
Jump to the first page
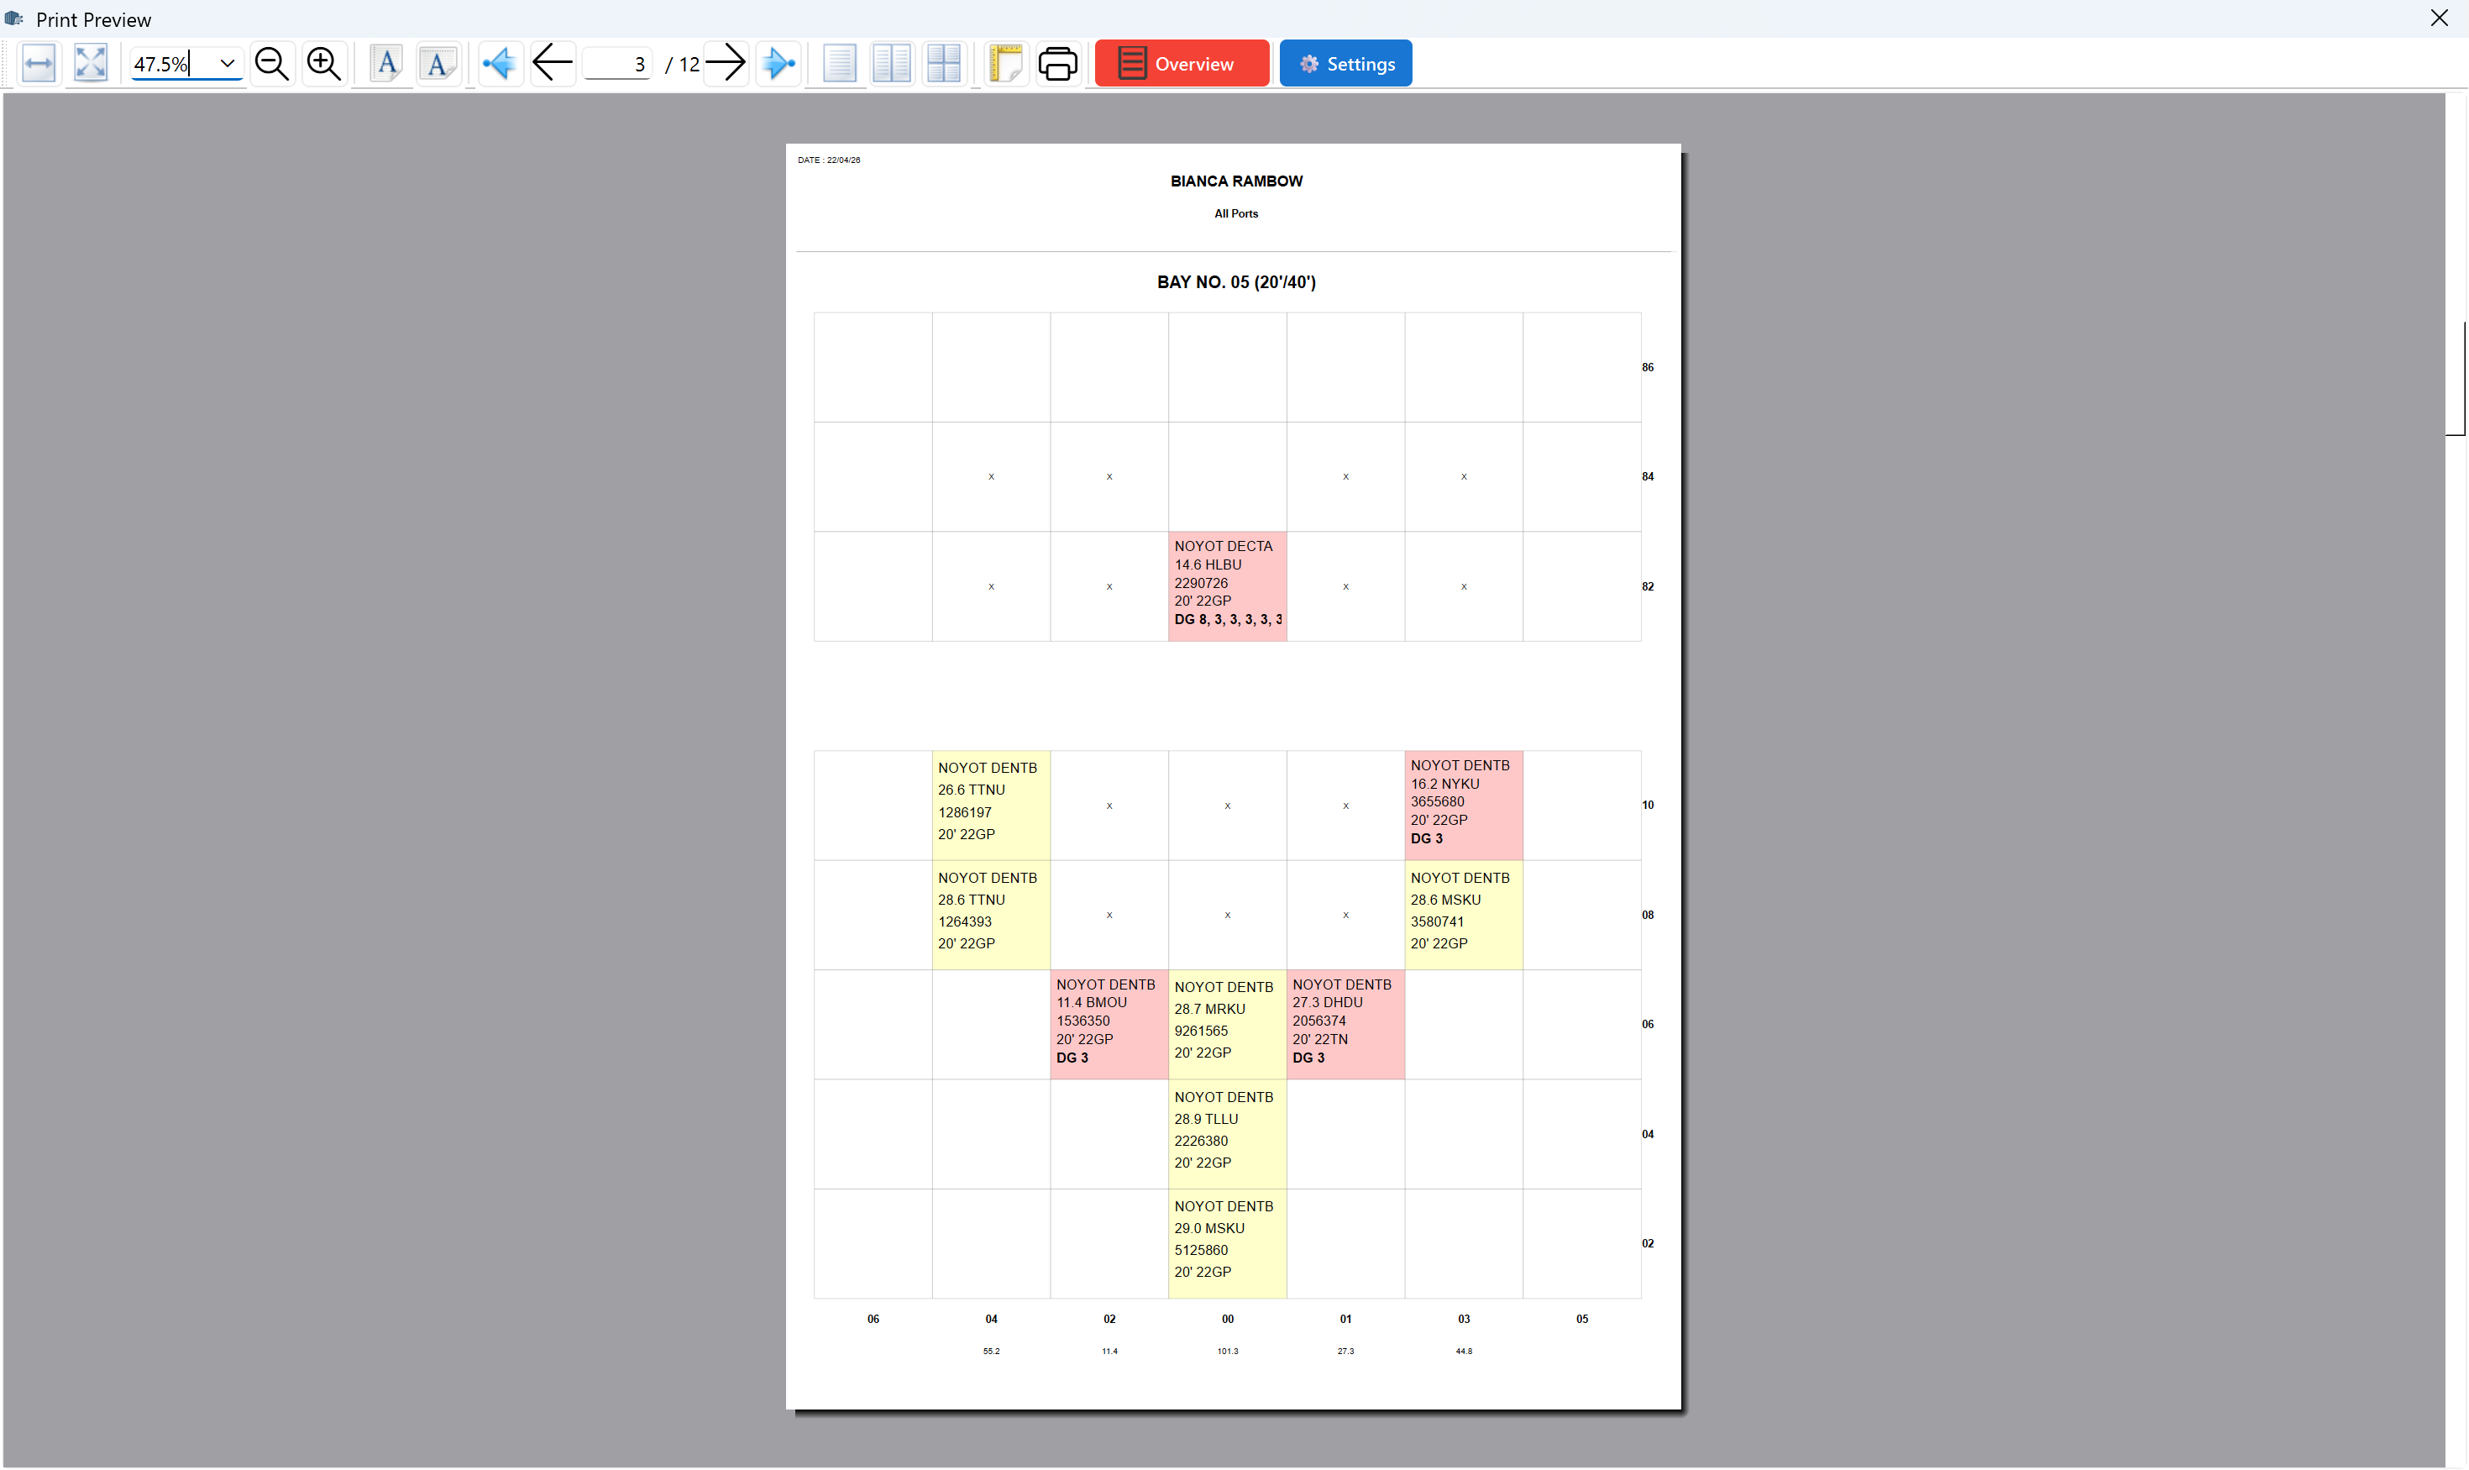[x=501, y=63]
